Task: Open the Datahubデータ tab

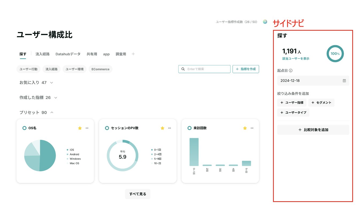Action: pyautogui.click(x=68, y=54)
